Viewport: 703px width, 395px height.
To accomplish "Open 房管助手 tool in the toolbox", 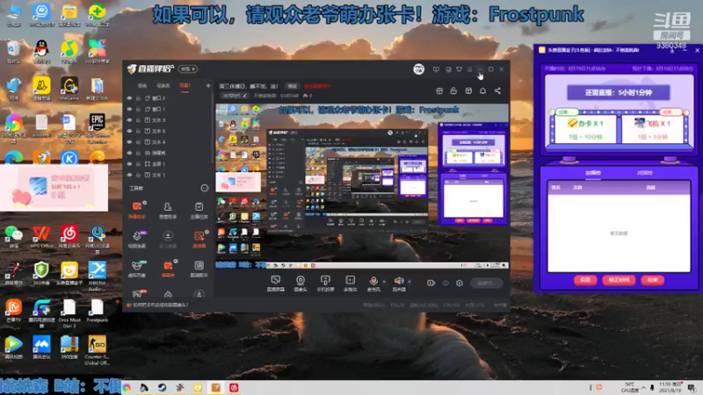I will click(x=168, y=210).
